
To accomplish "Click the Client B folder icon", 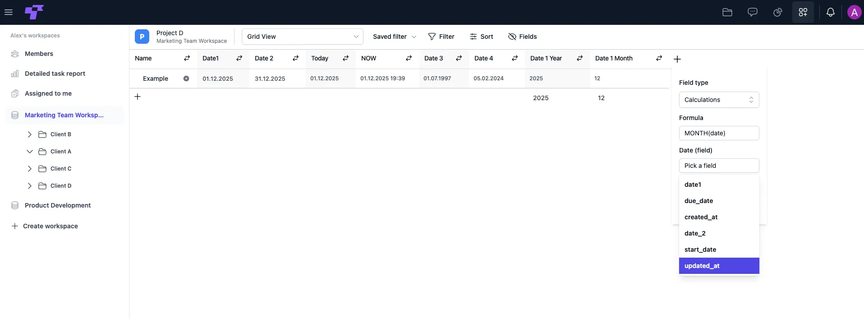I will 42,134.
